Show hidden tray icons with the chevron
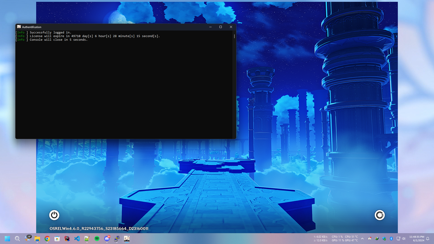Screen dimensions: 434x244 [362, 239]
